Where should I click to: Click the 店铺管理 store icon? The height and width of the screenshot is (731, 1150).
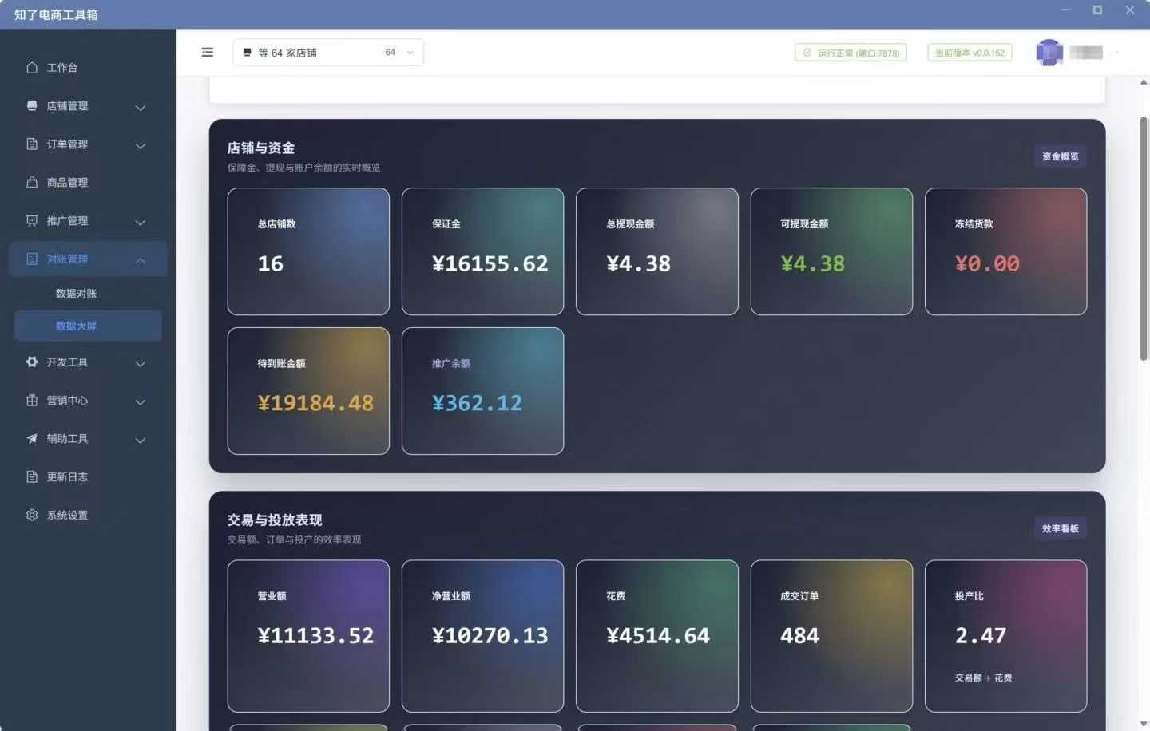coord(32,106)
